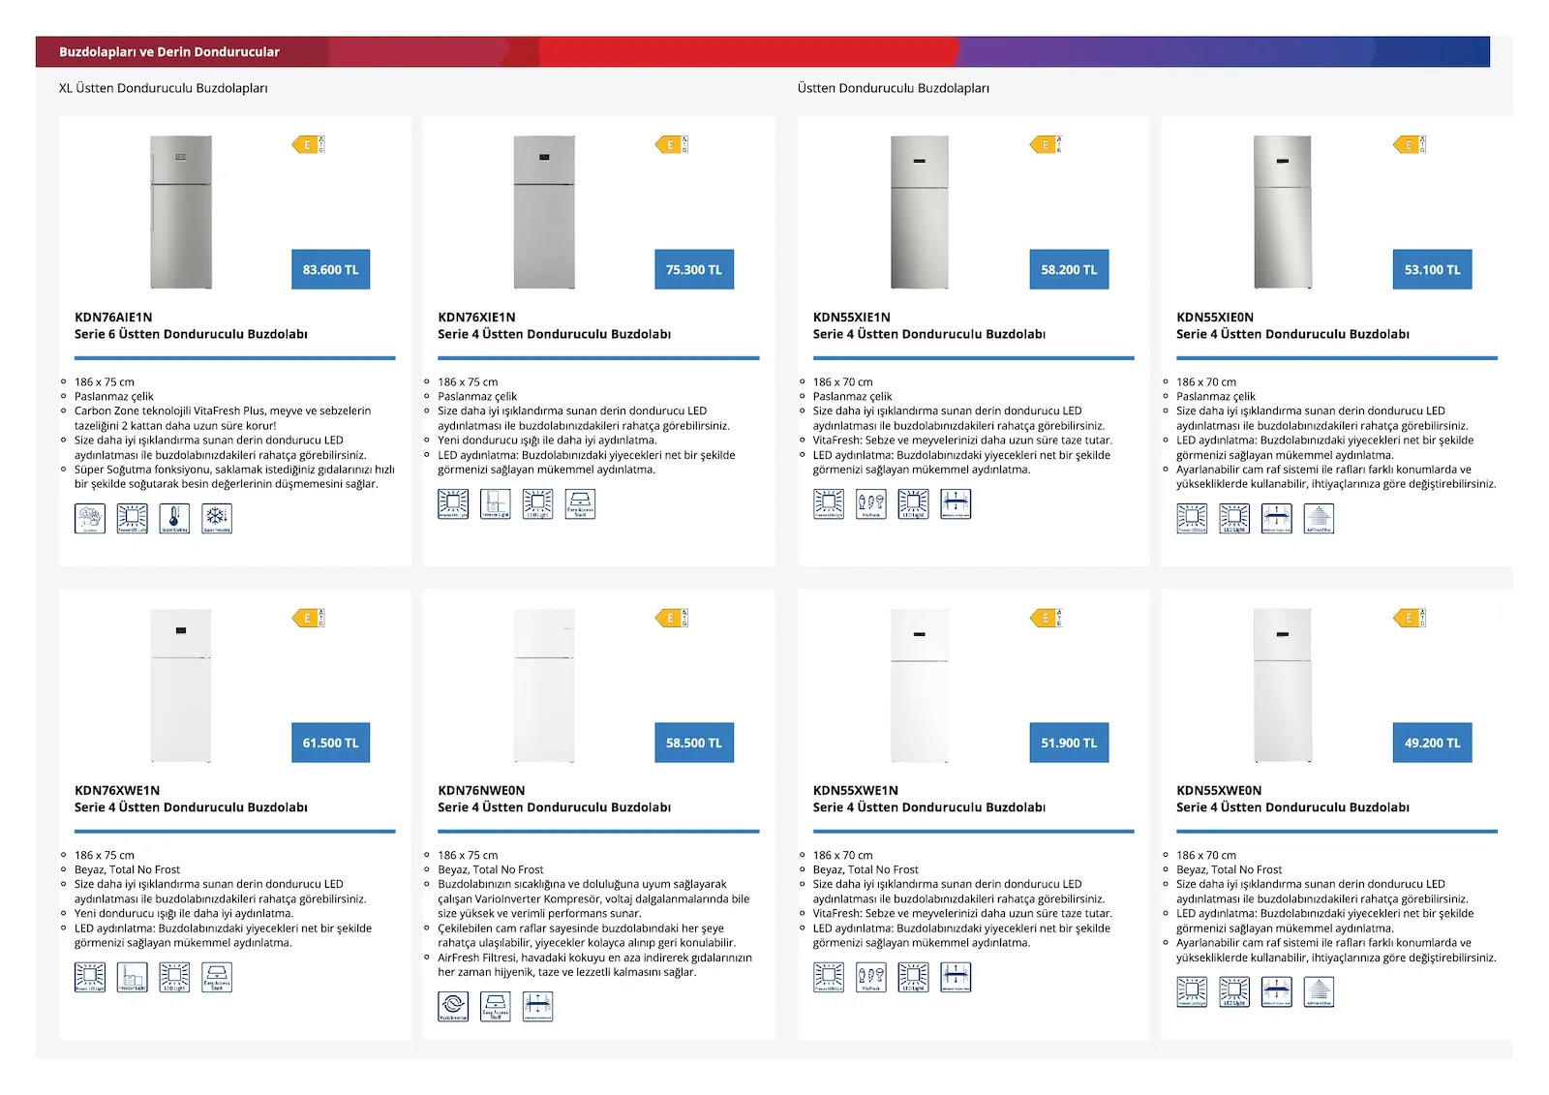Click the Easy Access Shelf icon on KDN76XIE1N

580,504
